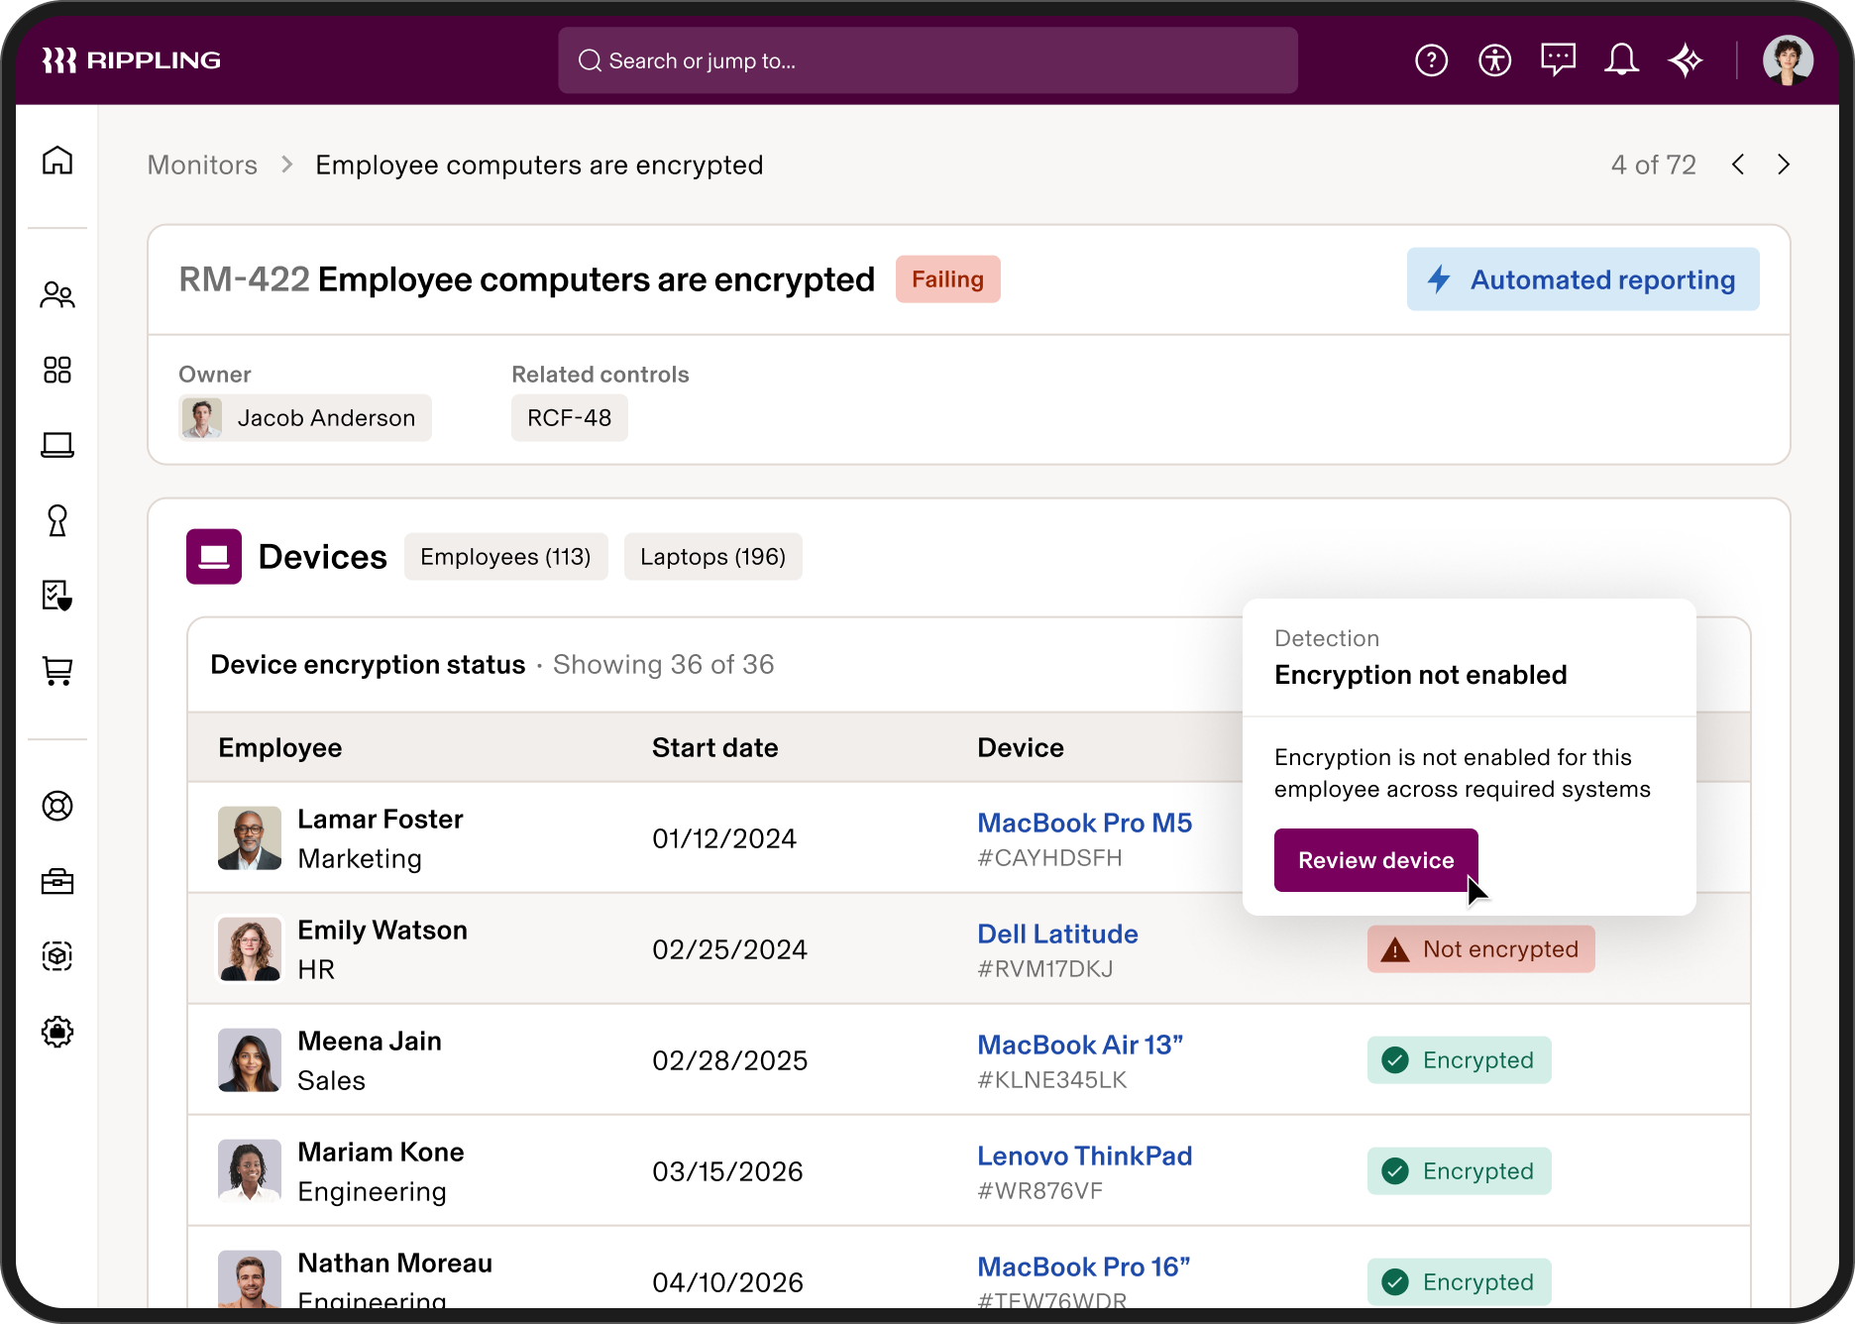
Task: Open the Security keyhole icon
Action: pos(57,521)
